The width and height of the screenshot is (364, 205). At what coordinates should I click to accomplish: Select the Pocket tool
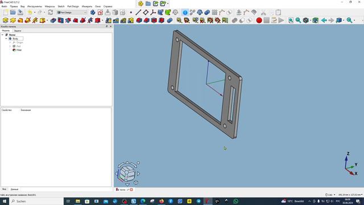53,20
